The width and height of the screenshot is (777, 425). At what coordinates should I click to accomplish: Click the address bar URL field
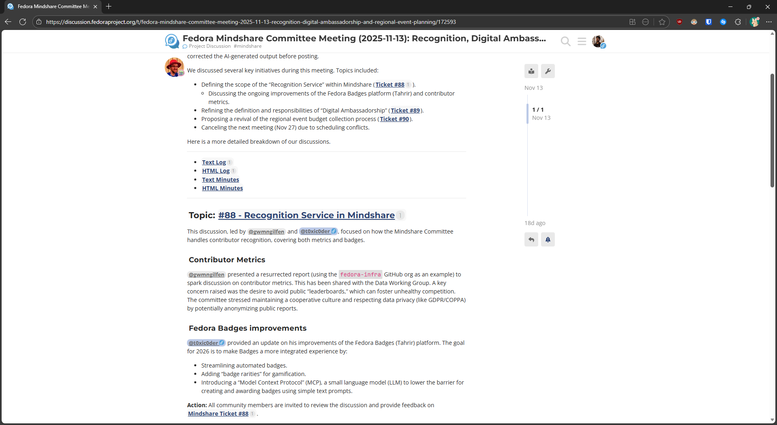coord(251,22)
